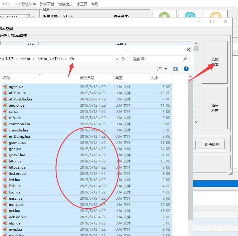Image resolution: width=238 pixels, height=236 pixels.
Task: Click the search magnifier icon
Action: 185,59
